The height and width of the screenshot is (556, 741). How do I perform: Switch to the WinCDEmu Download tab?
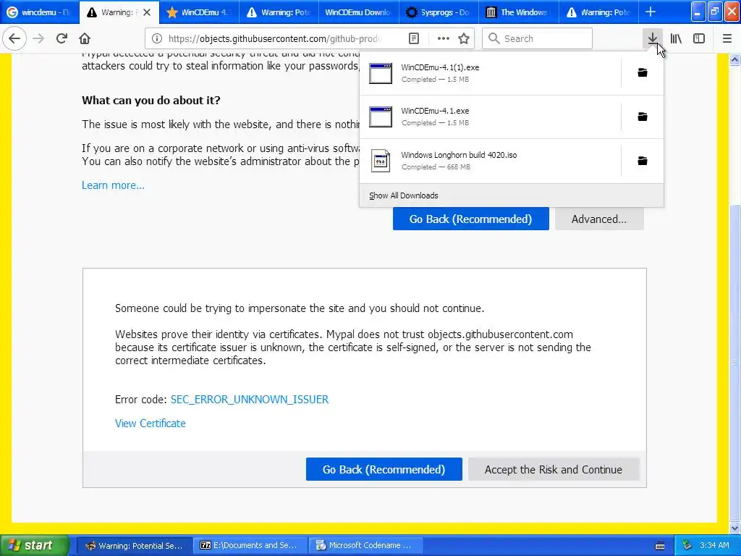[359, 12]
